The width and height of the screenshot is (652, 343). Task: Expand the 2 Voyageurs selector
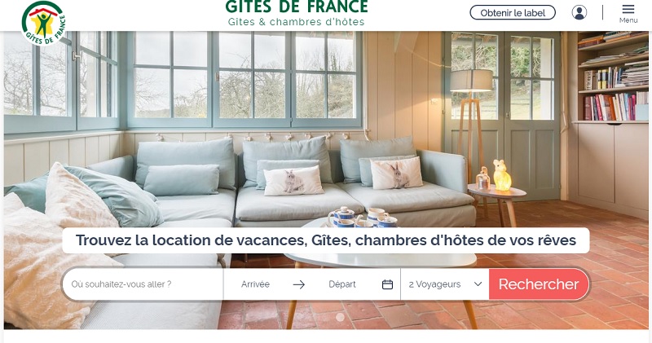(445, 284)
